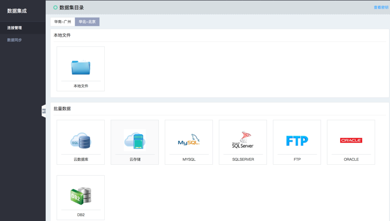Image resolution: width=390 pixels, height=221 pixels.
Task: Choose the red ORACLE logo
Action: [351, 140]
